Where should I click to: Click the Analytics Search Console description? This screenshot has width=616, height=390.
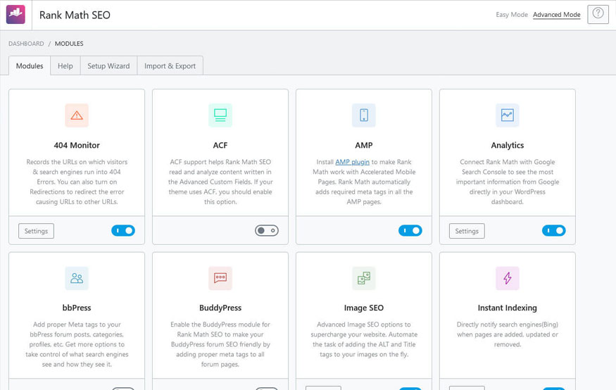[507, 182]
